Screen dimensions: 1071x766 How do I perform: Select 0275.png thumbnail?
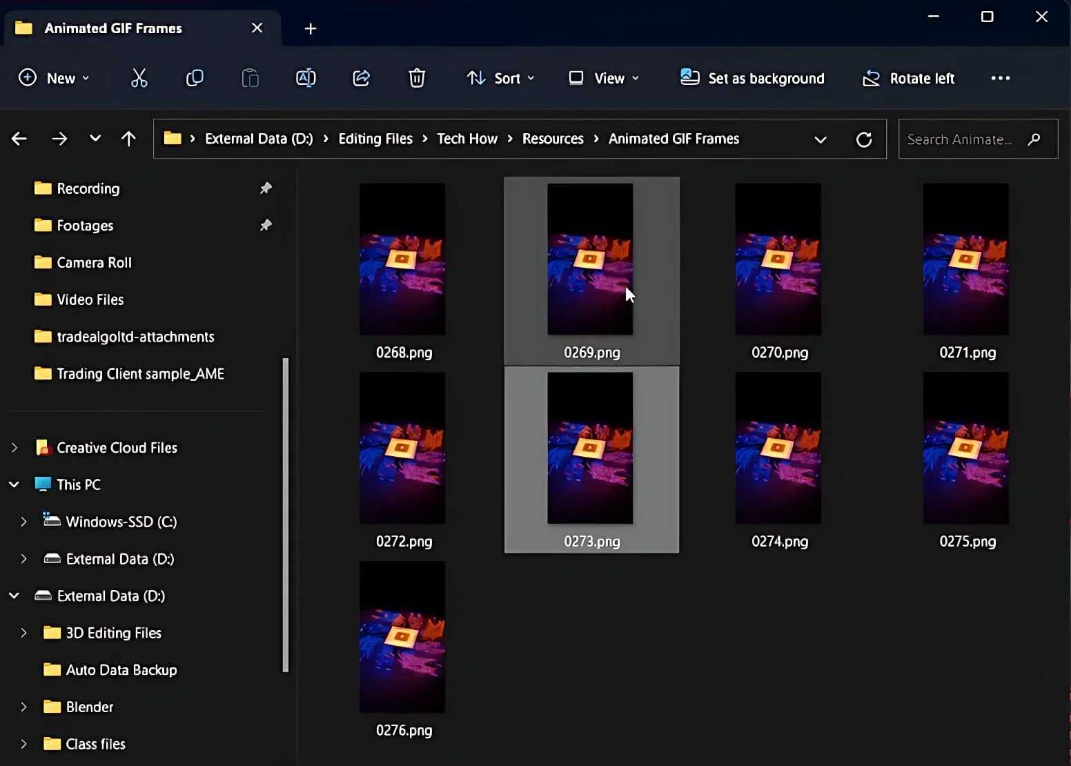click(966, 448)
